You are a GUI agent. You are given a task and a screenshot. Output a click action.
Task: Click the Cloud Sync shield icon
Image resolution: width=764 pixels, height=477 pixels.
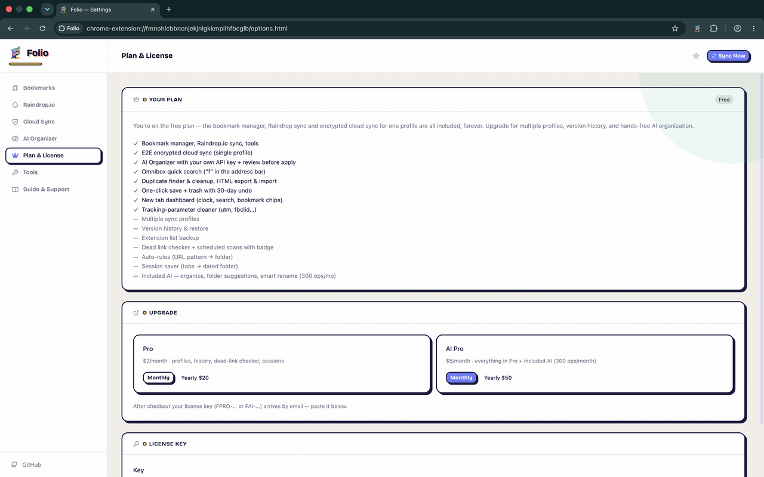(15, 122)
